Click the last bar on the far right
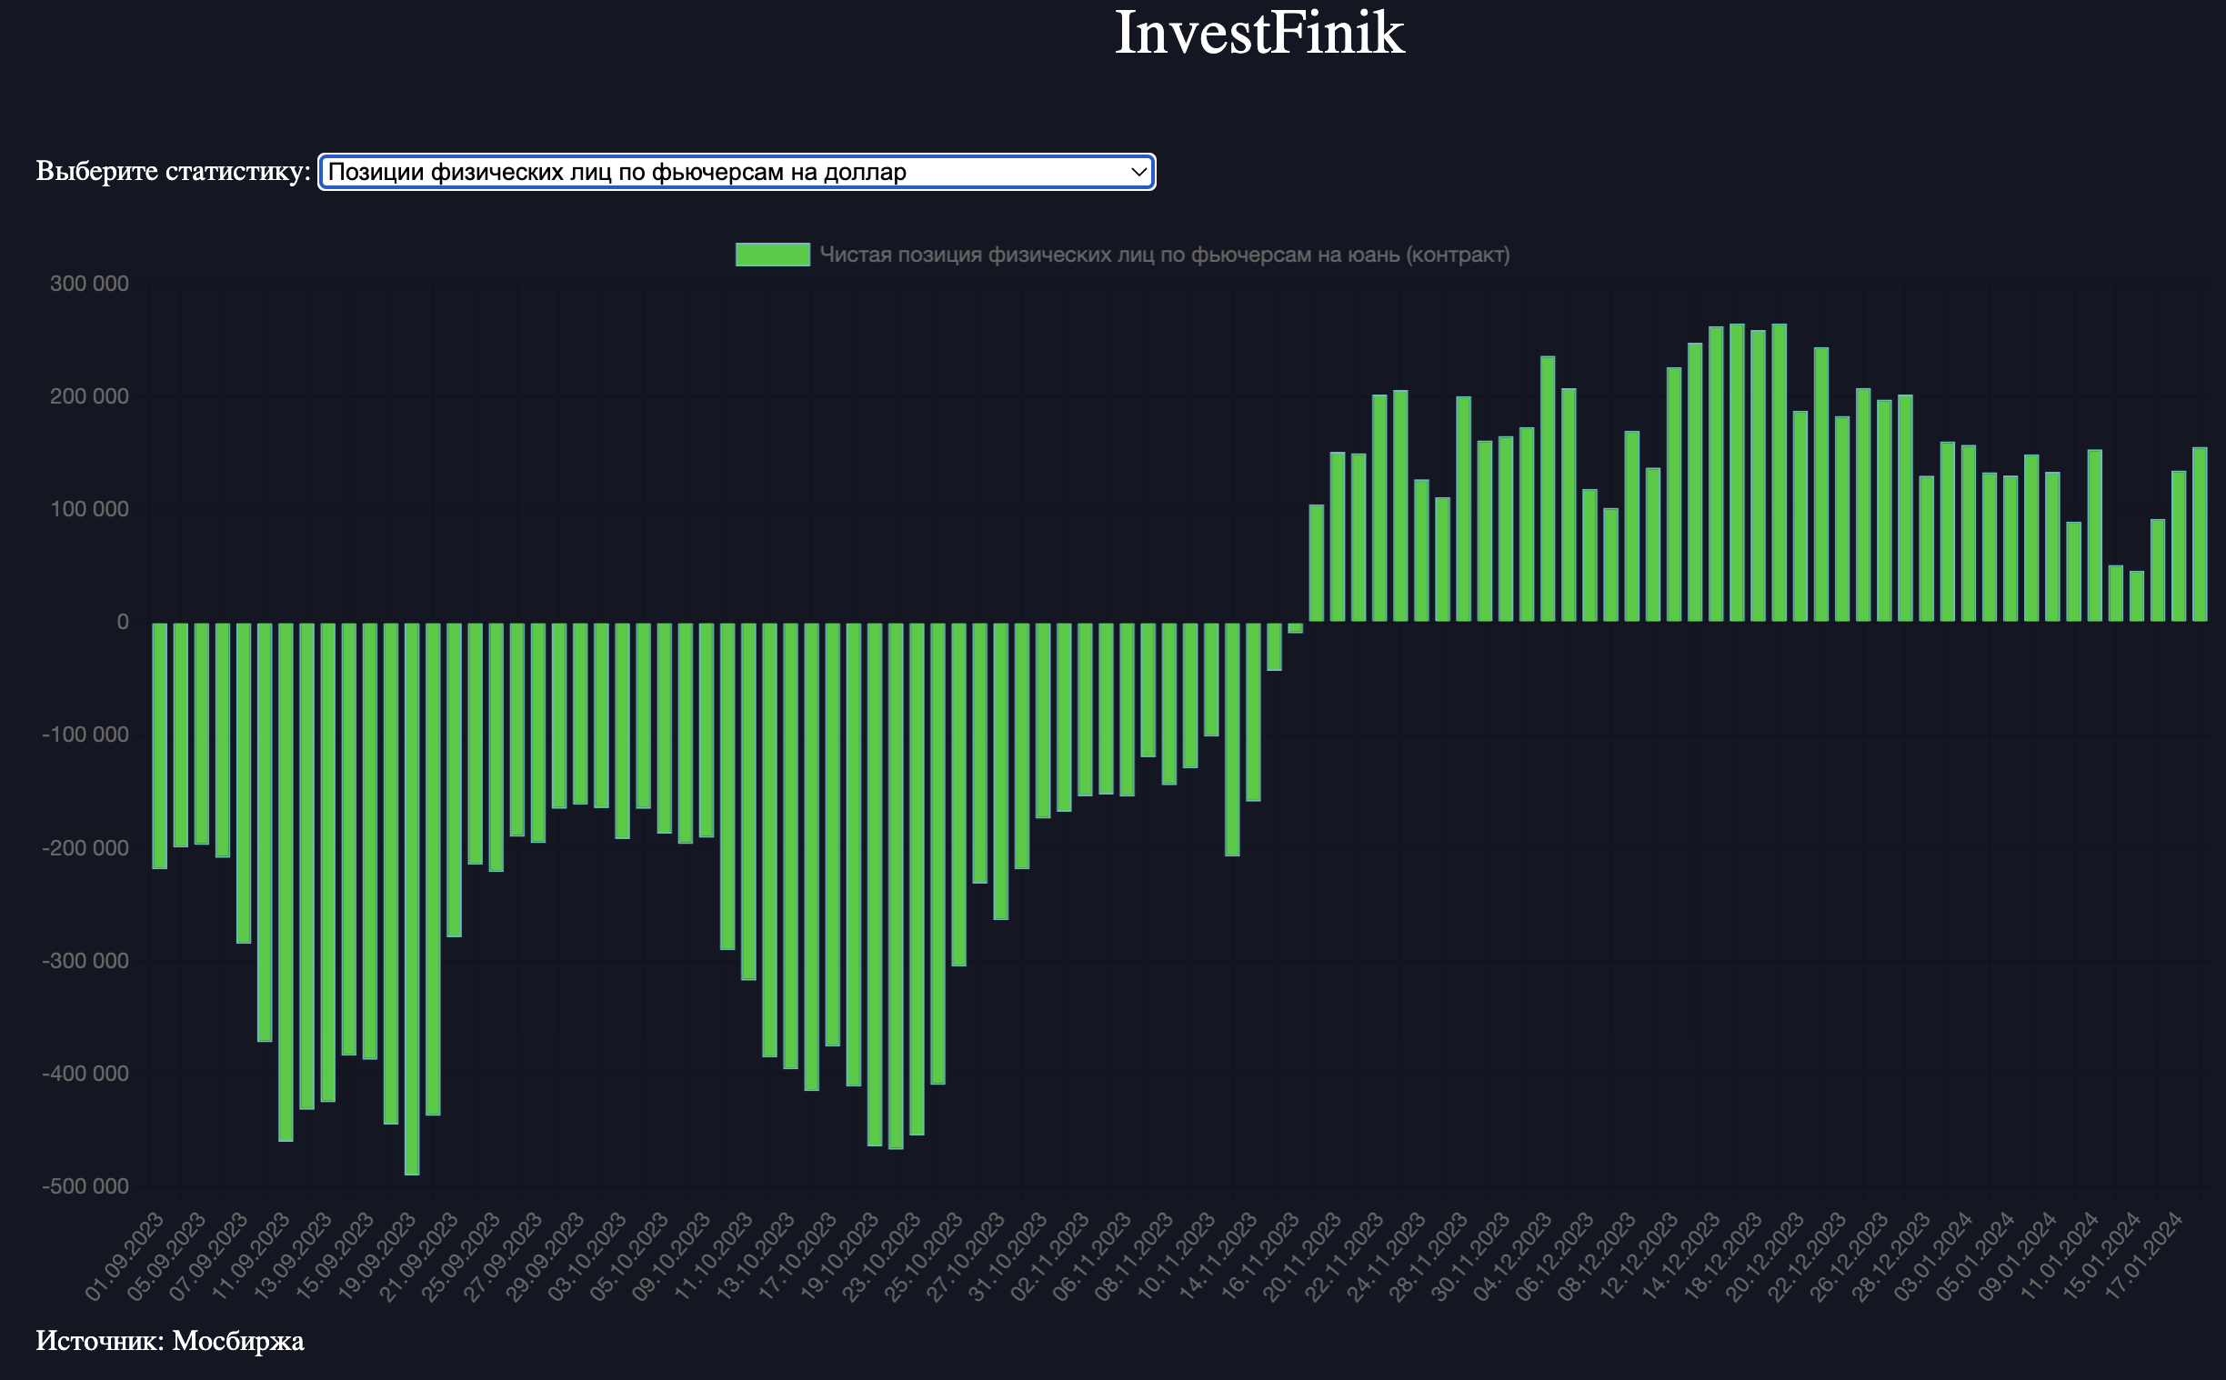The height and width of the screenshot is (1380, 2226). [2200, 534]
